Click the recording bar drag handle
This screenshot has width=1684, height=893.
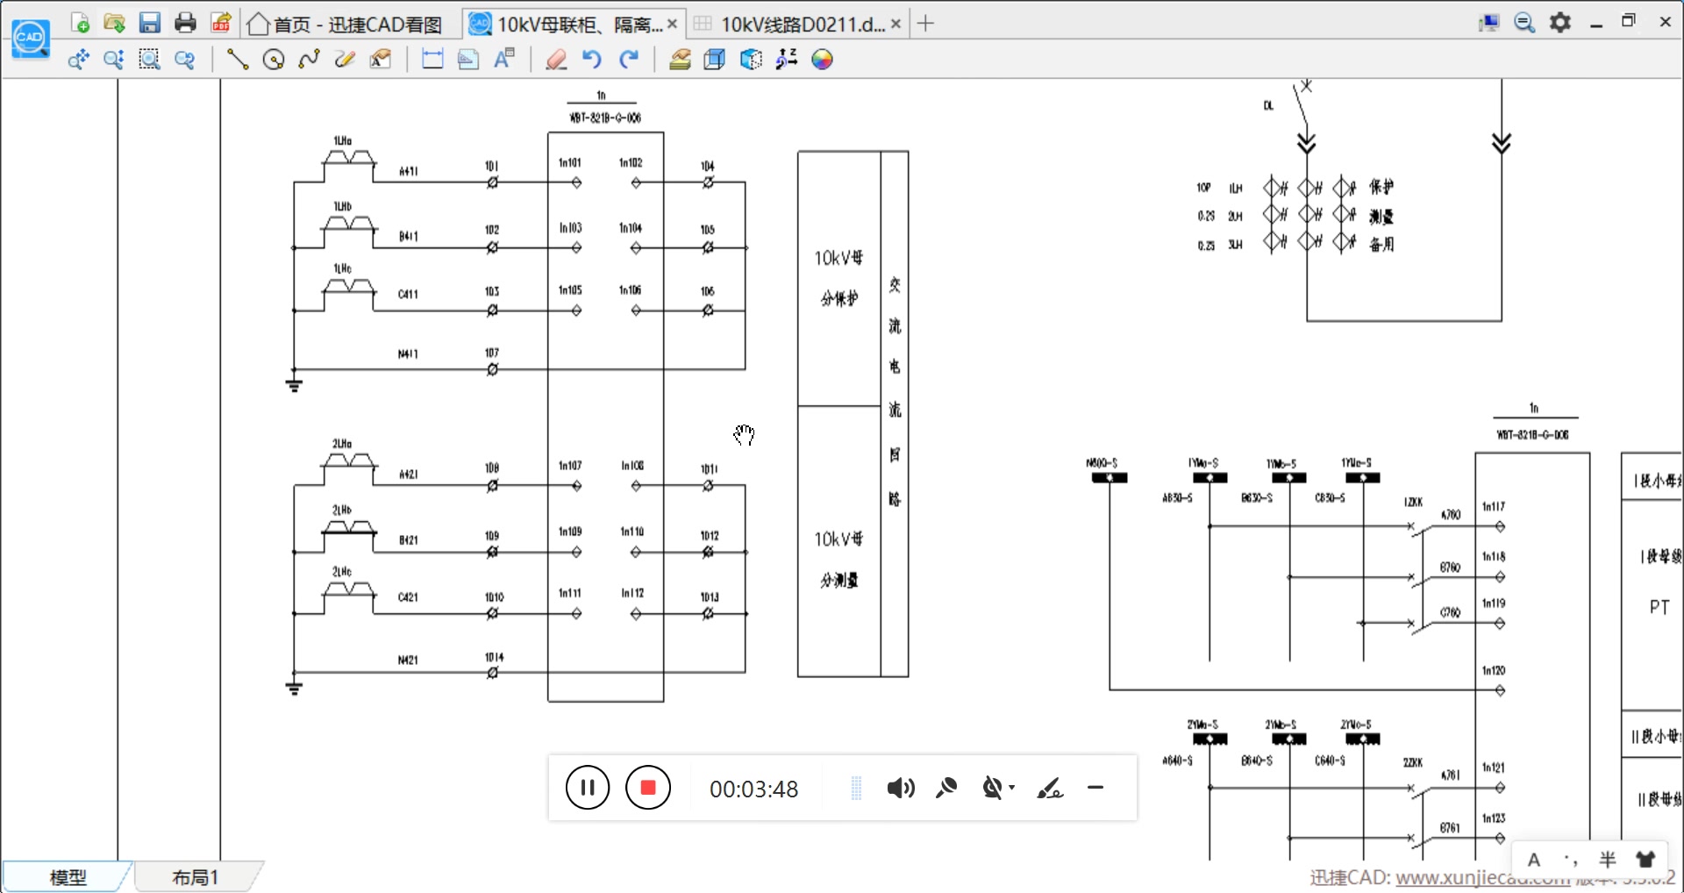(857, 788)
